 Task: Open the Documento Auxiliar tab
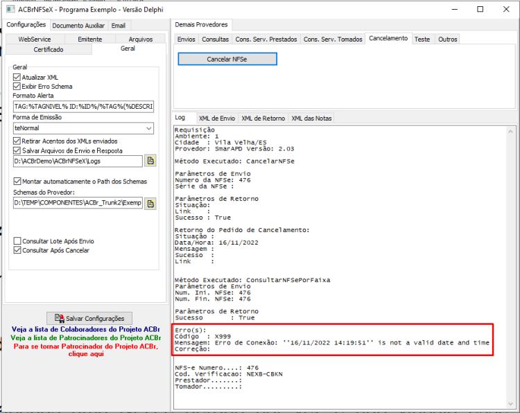[x=78, y=26]
